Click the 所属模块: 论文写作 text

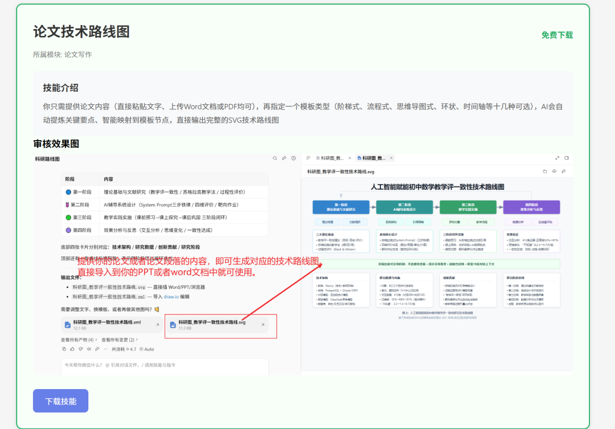(x=63, y=55)
